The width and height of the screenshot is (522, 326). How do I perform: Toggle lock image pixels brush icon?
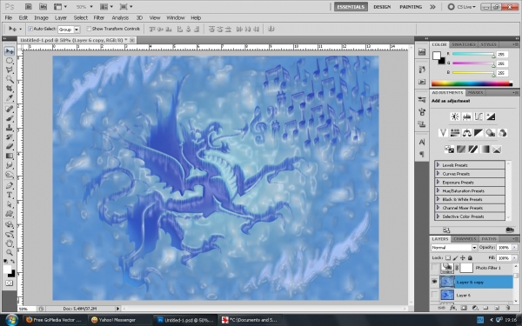point(455,258)
